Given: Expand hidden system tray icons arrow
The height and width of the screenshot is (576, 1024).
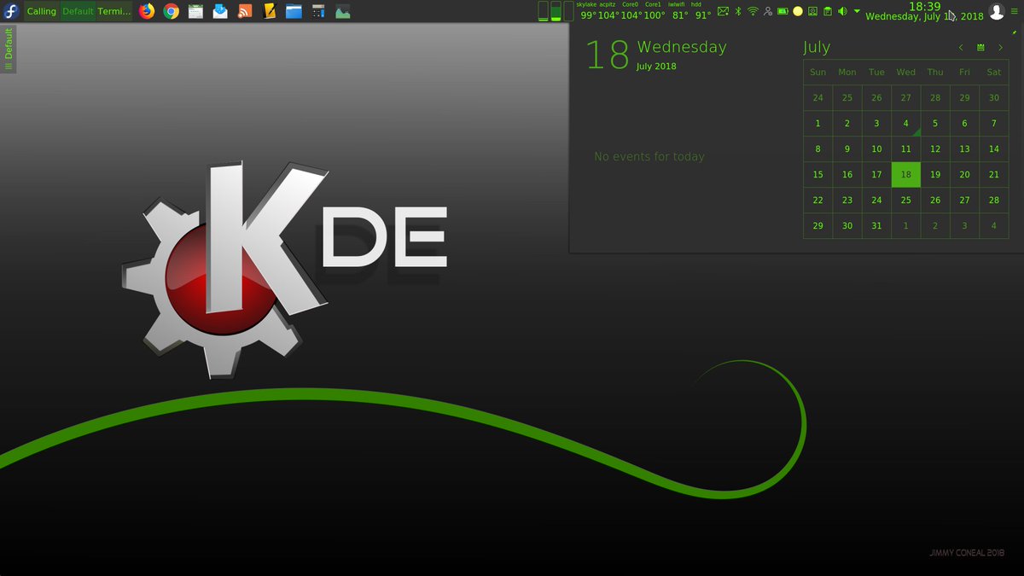Looking at the screenshot, I should pyautogui.click(x=857, y=11).
